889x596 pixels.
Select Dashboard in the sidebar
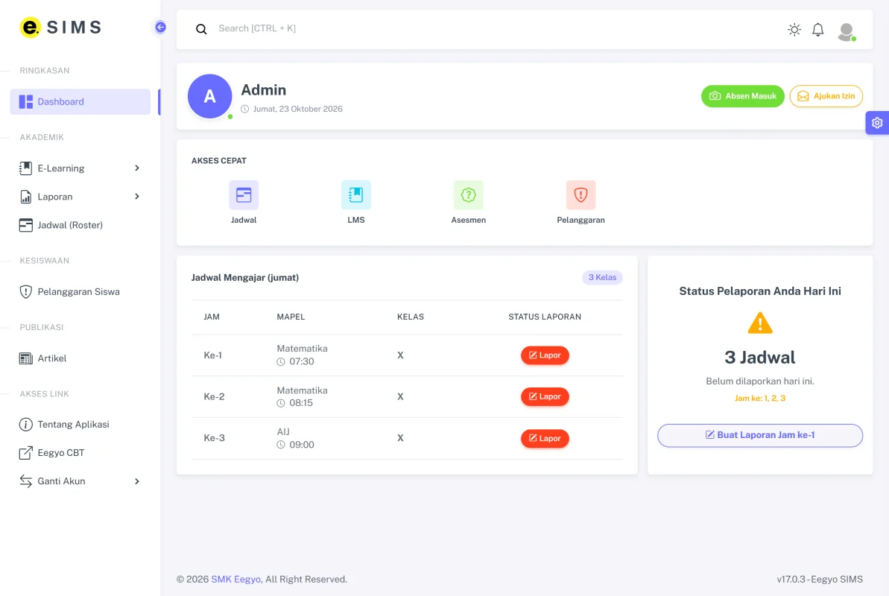pyautogui.click(x=80, y=101)
